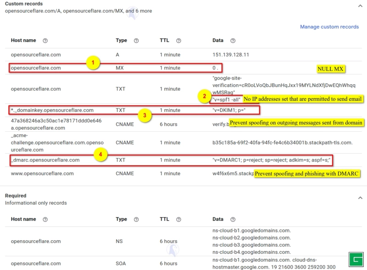Click the green logo badge at bottom right
367x270 pixels.
point(355,259)
